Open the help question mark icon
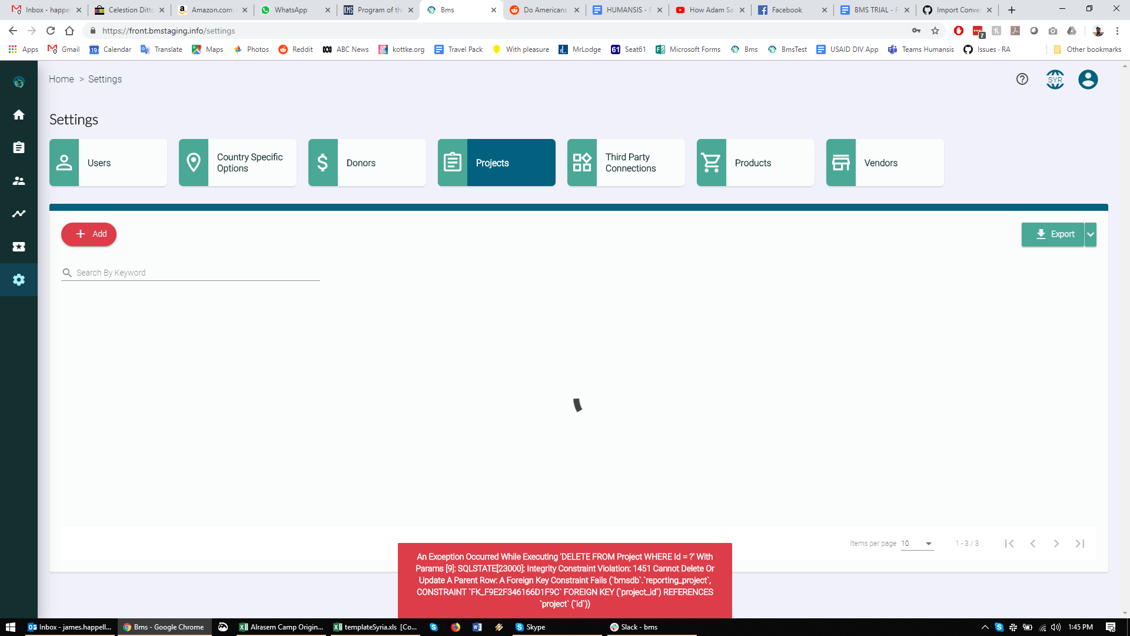The width and height of the screenshot is (1130, 636). [1022, 79]
